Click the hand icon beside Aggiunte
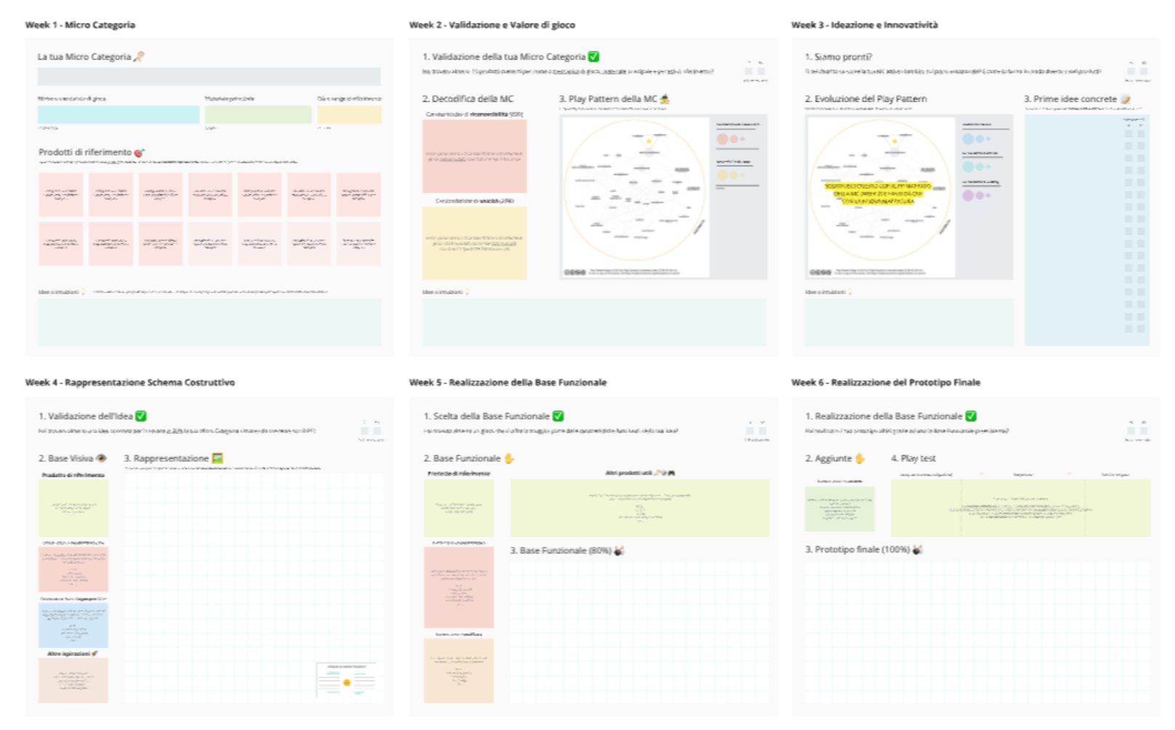The image size is (1175, 730). [860, 458]
